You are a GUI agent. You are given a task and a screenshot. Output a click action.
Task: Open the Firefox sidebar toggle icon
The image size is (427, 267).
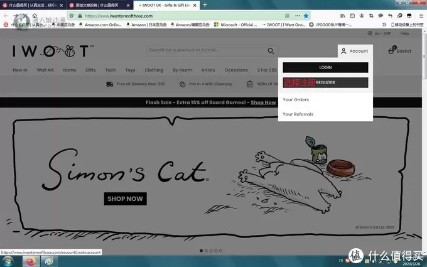(x=352, y=16)
